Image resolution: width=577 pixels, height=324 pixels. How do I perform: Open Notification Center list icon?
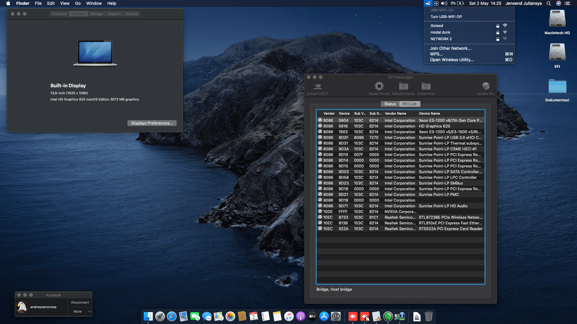tap(567, 3)
